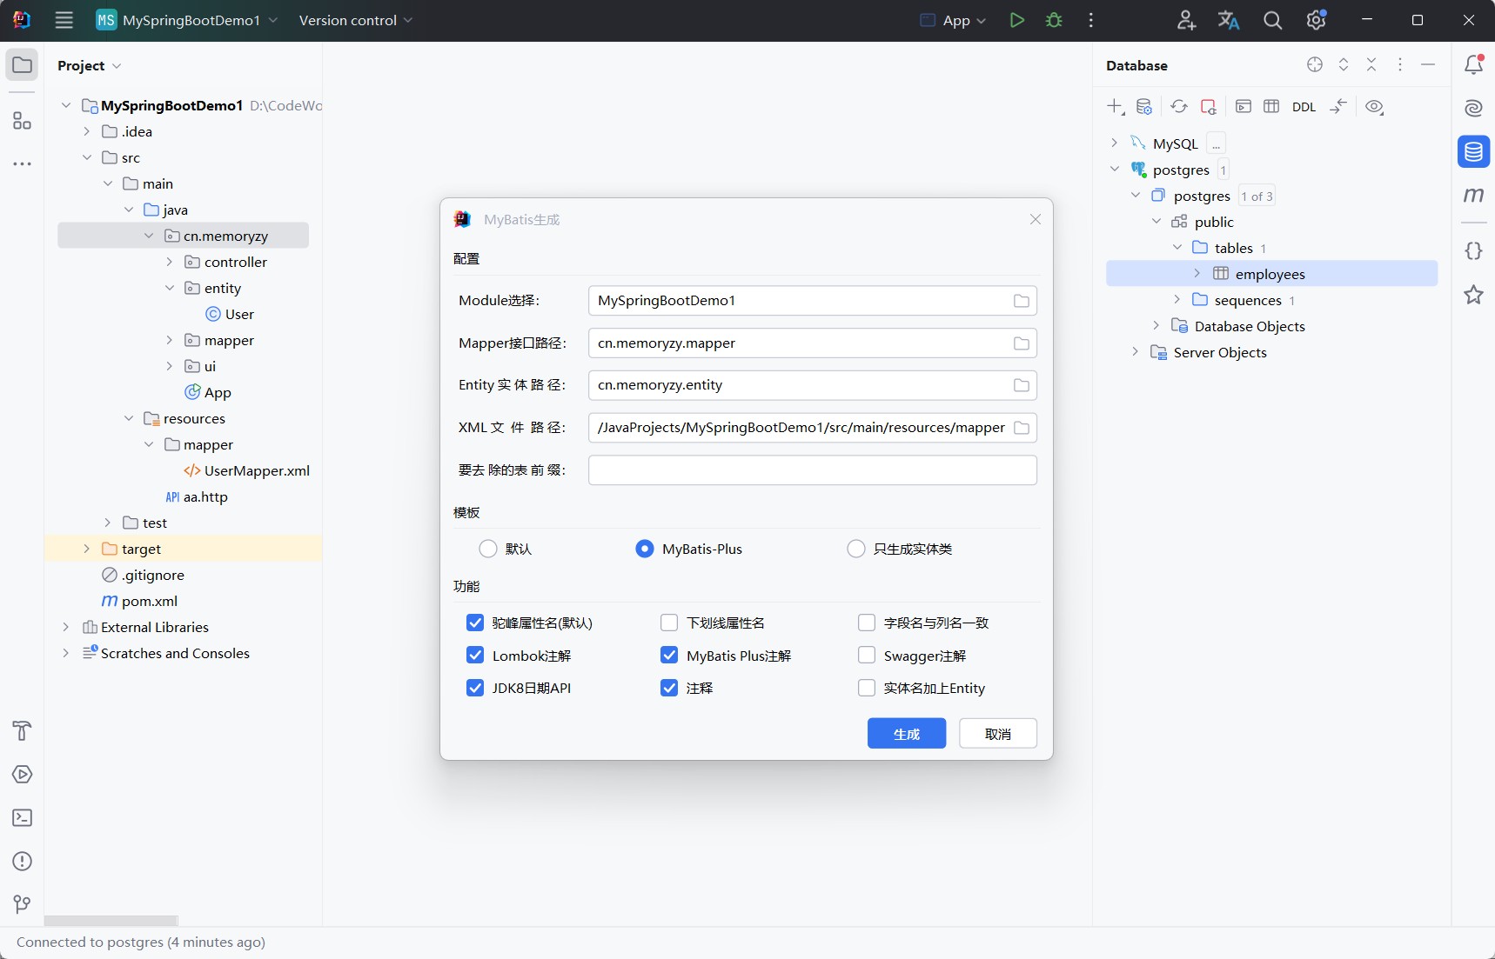1495x959 pixels.
Task: Close the MyBatis生成 dialog
Action: (x=1036, y=219)
